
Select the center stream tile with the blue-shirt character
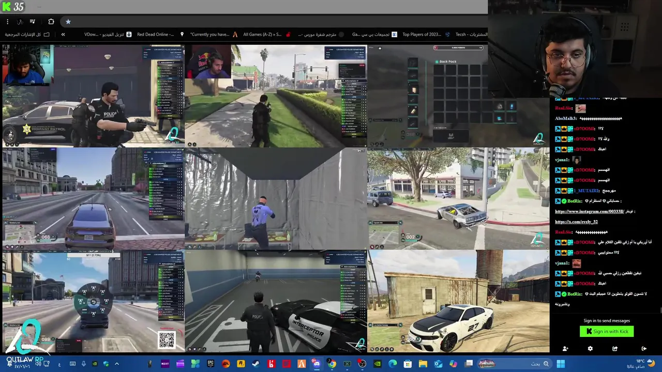tap(276, 198)
